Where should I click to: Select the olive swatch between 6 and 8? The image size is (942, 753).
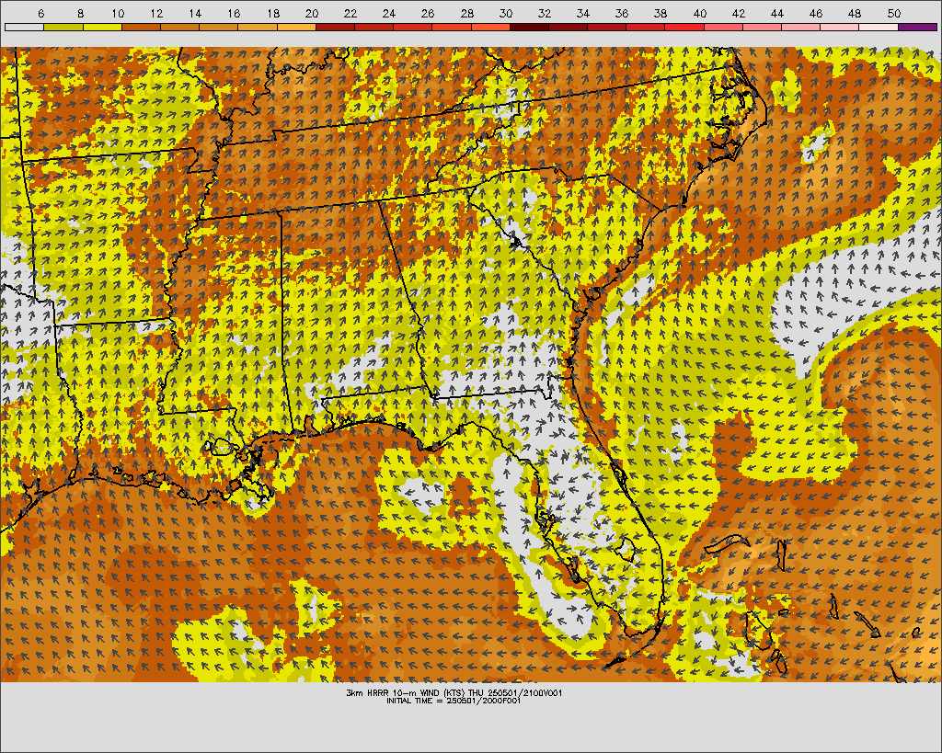point(63,27)
